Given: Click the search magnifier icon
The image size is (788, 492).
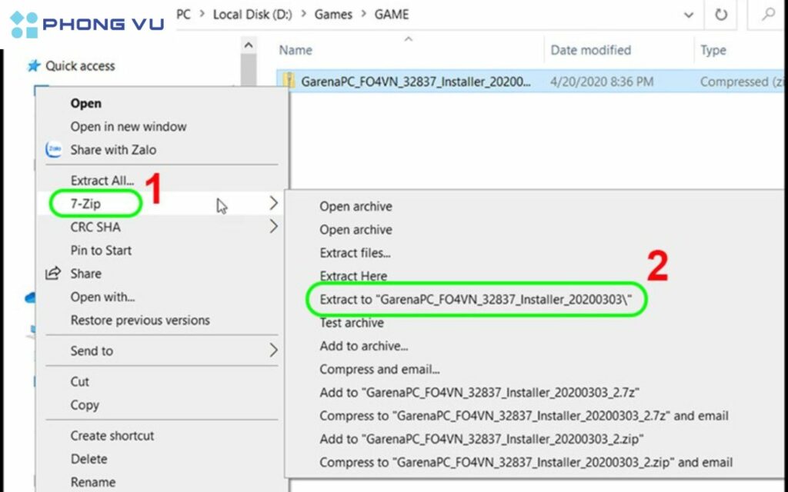Looking at the screenshot, I should pos(769,15).
